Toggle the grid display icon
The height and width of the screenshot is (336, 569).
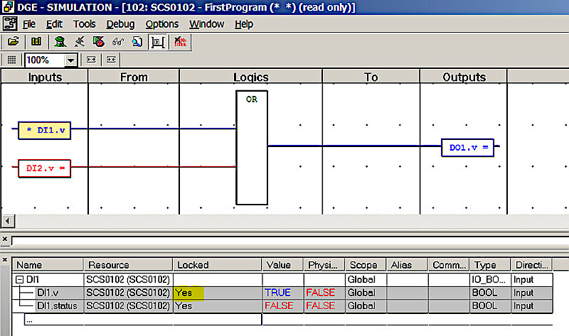pyautogui.click(x=11, y=60)
